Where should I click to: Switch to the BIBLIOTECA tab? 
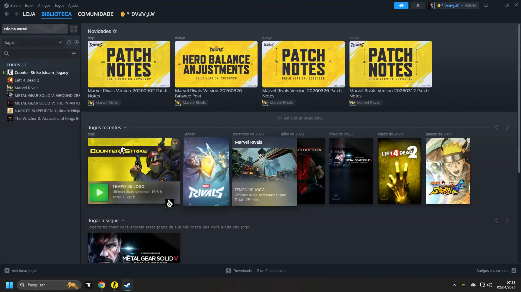[x=57, y=14]
